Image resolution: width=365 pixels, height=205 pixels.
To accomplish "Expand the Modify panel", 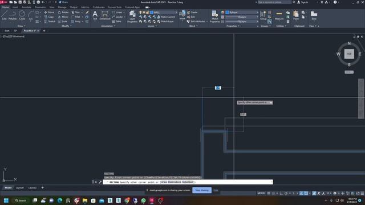I will point(67,26).
